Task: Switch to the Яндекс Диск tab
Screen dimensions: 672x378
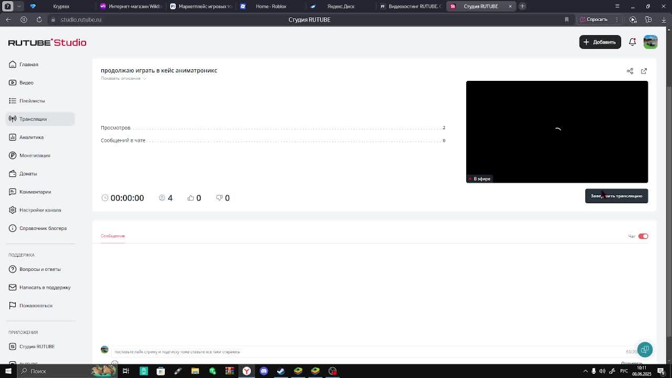Action: tap(341, 6)
